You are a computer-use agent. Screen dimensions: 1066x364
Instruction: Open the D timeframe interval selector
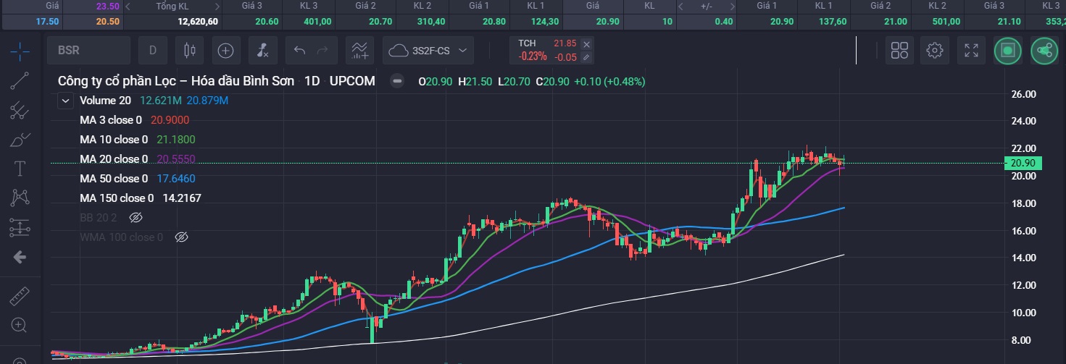click(x=153, y=51)
